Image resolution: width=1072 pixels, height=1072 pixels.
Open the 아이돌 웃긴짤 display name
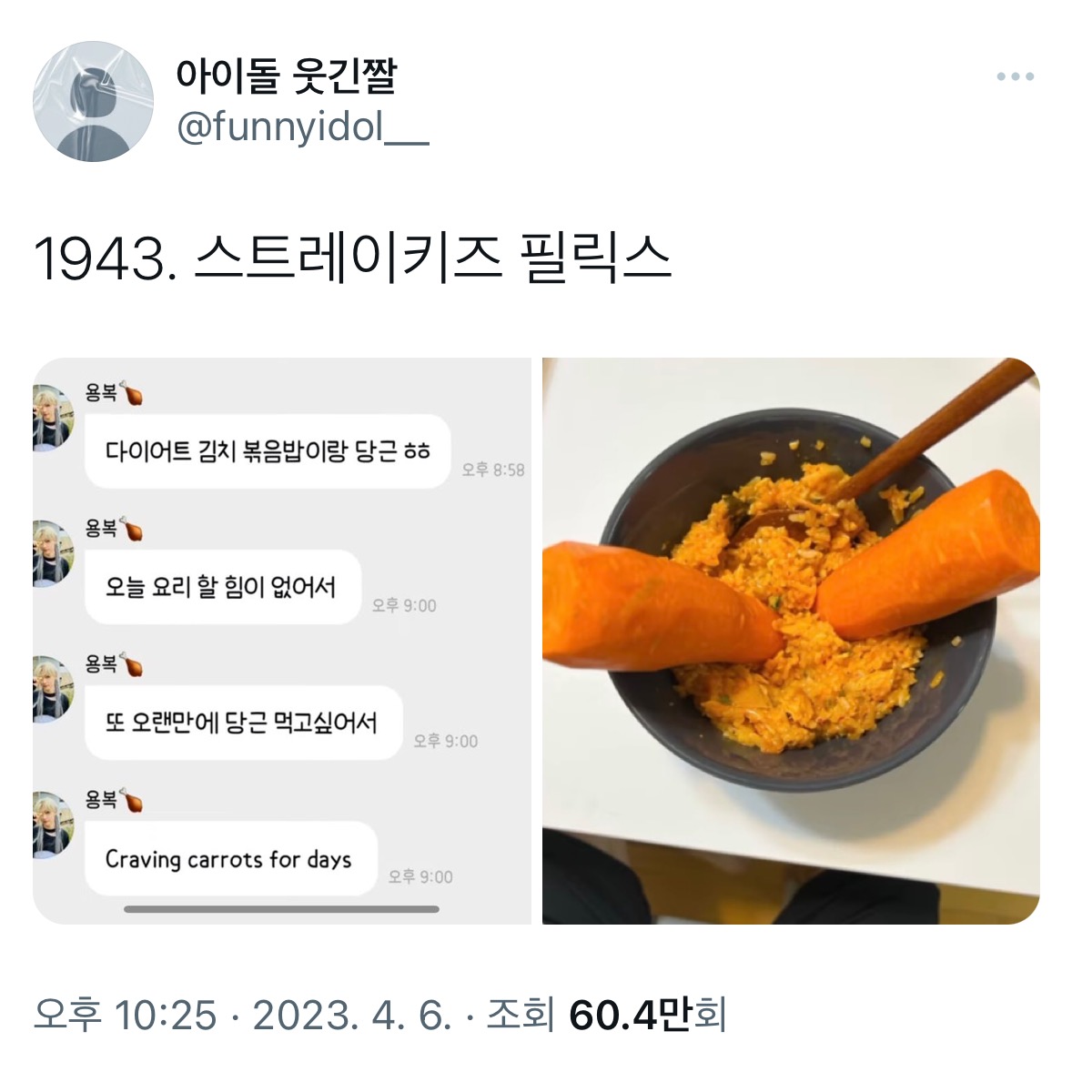click(x=287, y=76)
